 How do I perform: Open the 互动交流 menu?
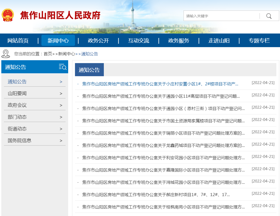139,40
